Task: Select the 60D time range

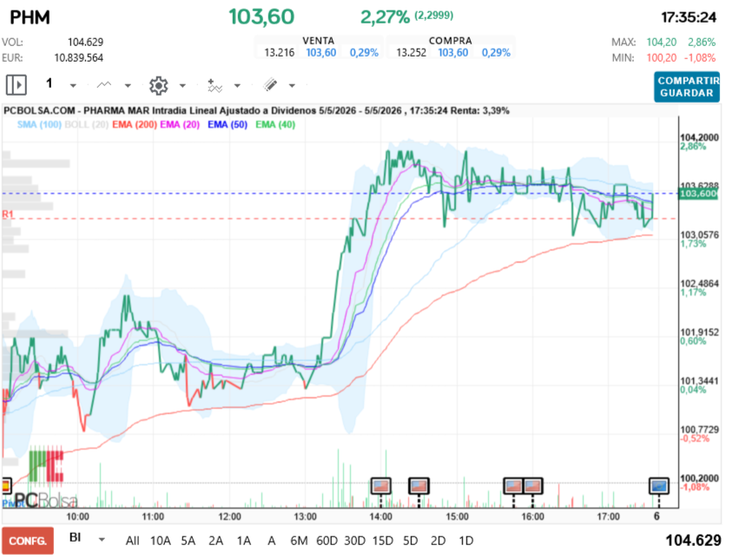Action: click(327, 541)
